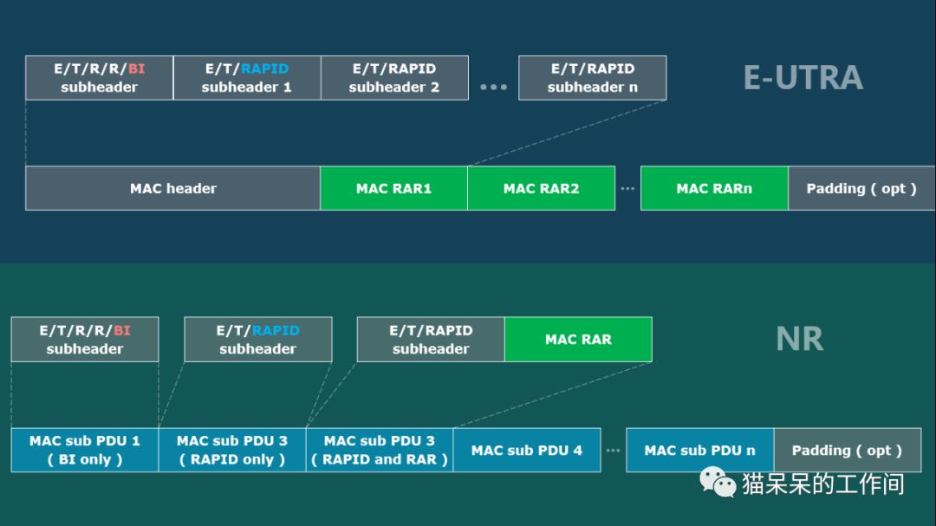
Task: Click the green "MAC RAR2" block
Action: 542,188
